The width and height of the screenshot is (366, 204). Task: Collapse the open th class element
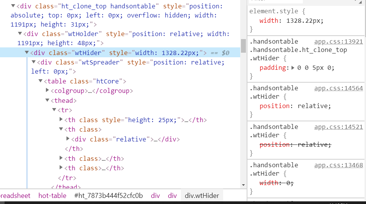[x=61, y=129]
